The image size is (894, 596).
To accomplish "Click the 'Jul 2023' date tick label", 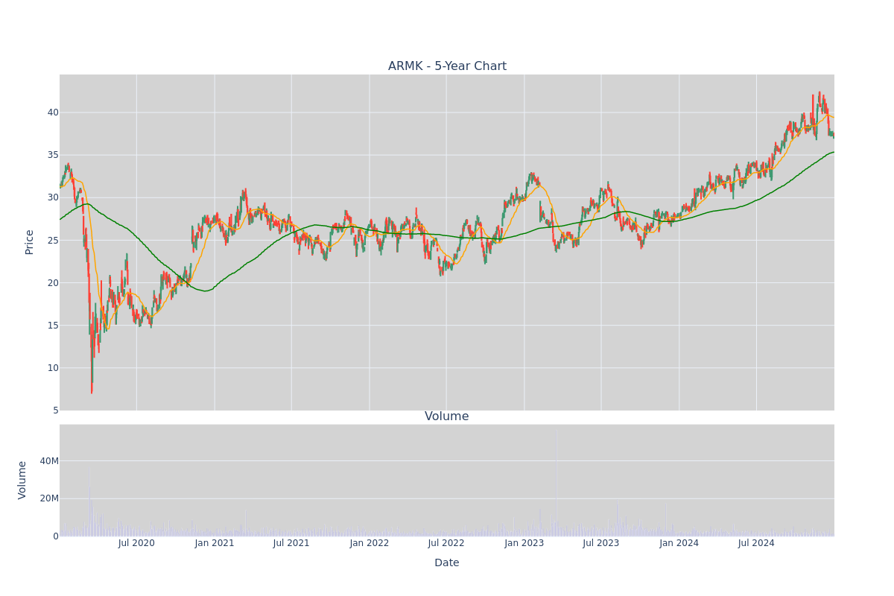I will tap(601, 543).
